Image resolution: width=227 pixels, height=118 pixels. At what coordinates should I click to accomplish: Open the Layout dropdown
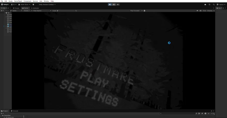(x=221, y=5)
